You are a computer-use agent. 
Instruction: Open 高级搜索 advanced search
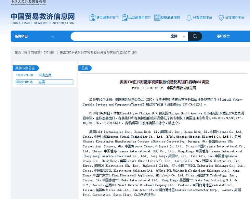[223, 36]
